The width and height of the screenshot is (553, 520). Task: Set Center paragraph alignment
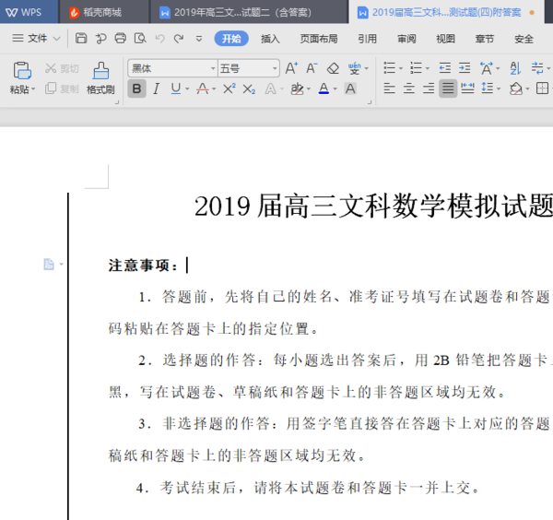pos(409,89)
